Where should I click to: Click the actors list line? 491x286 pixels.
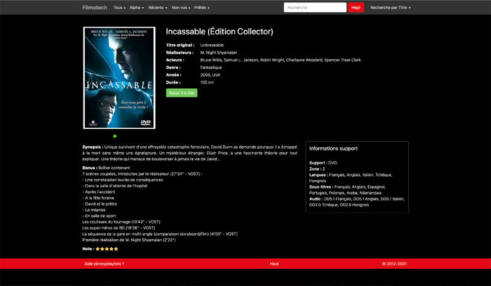(x=280, y=60)
